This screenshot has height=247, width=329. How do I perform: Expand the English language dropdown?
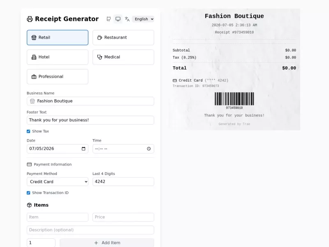pos(143,19)
